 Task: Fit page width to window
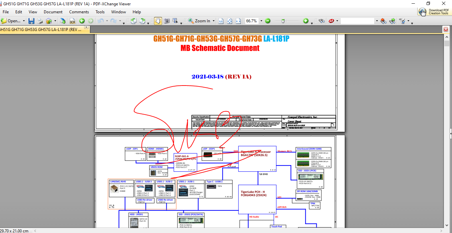tap(238, 21)
